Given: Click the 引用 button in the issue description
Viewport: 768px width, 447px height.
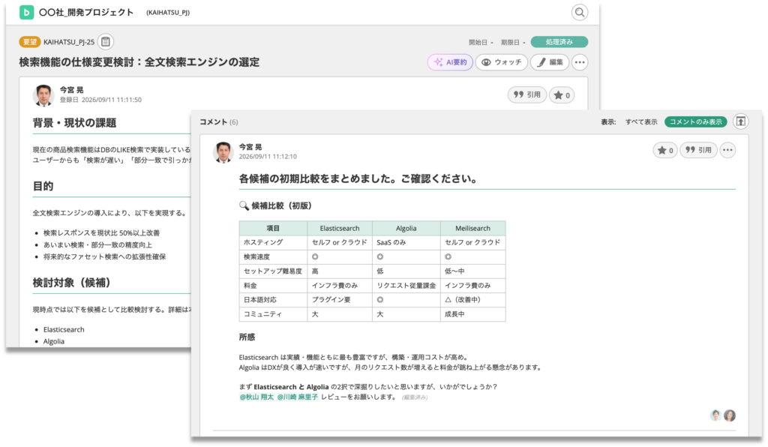Looking at the screenshot, I should (x=527, y=95).
